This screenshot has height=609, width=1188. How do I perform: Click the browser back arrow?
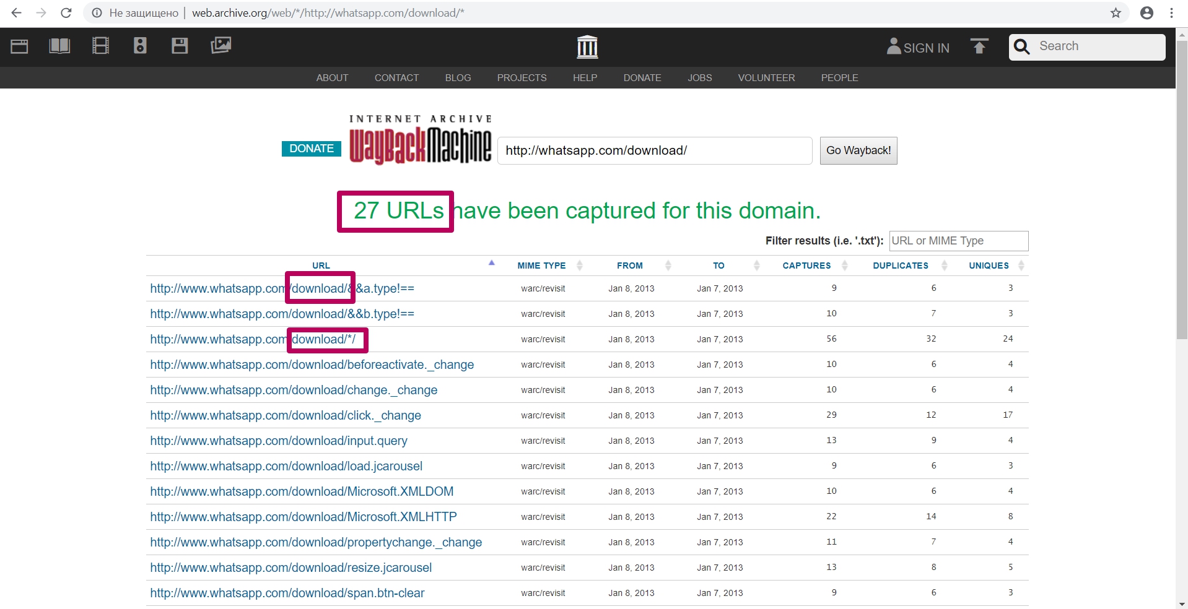coord(17,13)
